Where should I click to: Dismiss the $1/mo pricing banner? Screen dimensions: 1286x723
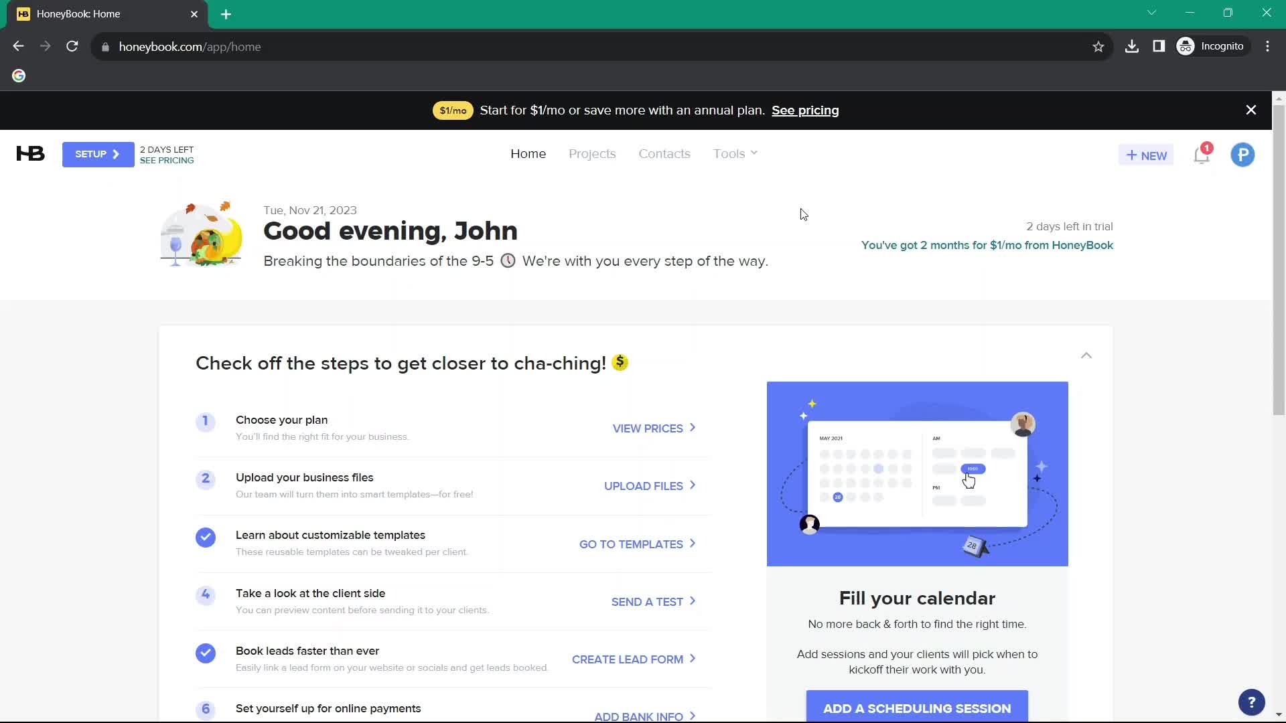coord(1251,110)
